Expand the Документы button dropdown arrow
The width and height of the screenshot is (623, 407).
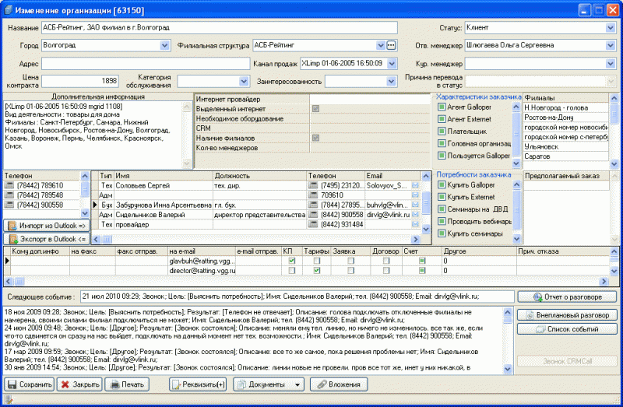297,384
